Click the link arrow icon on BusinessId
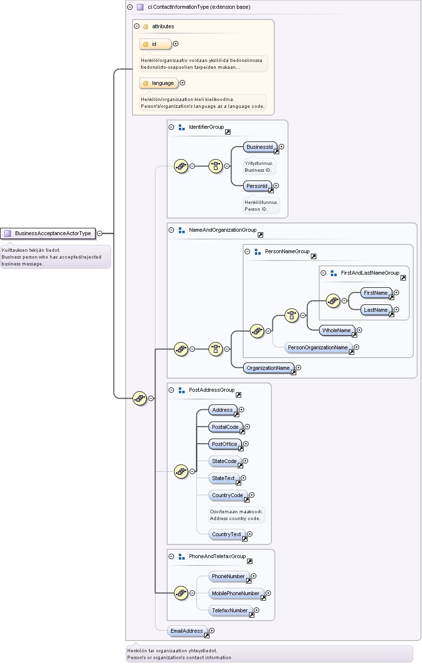 coord(276,152)
